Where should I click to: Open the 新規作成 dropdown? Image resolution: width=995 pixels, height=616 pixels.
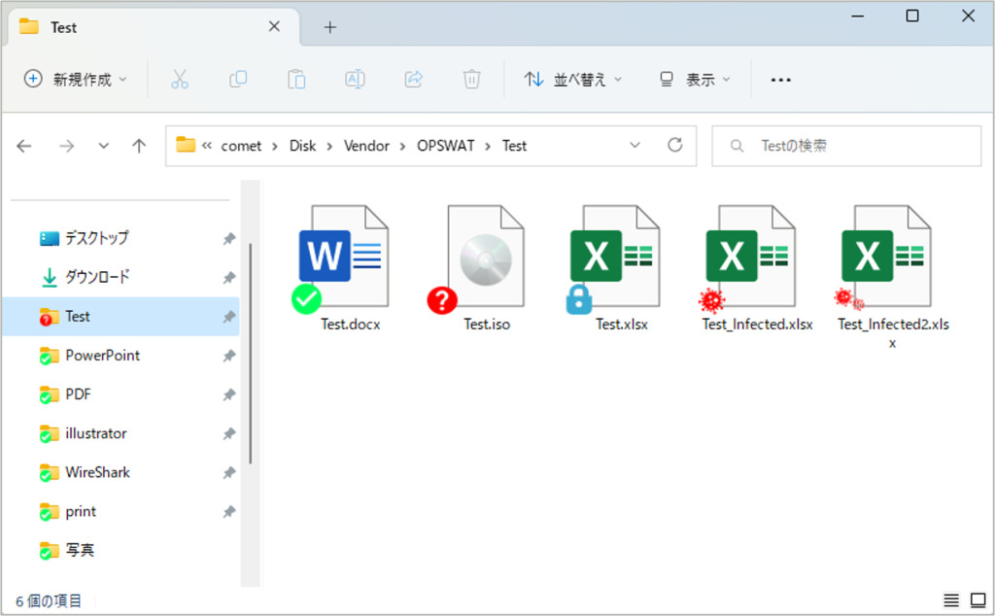coord(76,80)
